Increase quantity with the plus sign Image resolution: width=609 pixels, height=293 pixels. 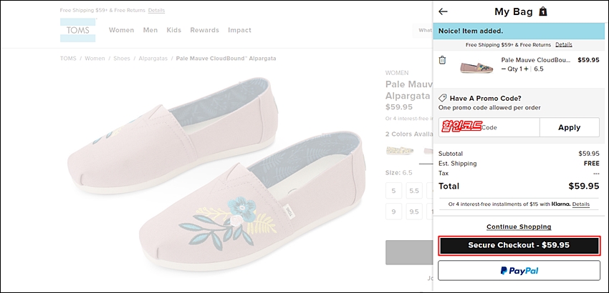[527, 69]
